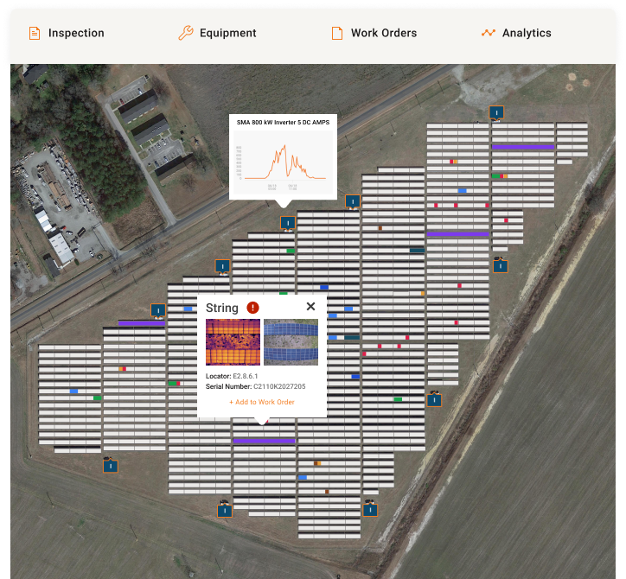The image size is (626, 579).
Task: Click the Analytics trend-line icon
Action: pyautogui.click(x=489, y=33)
